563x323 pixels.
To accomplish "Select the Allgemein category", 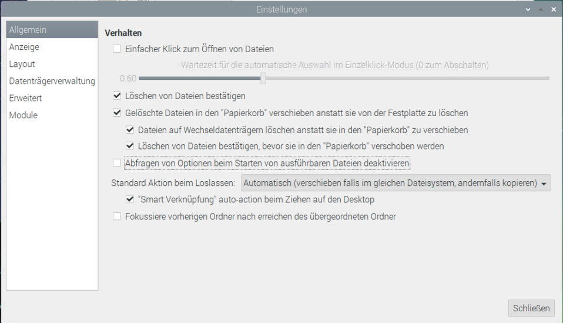I will (52, 30).
